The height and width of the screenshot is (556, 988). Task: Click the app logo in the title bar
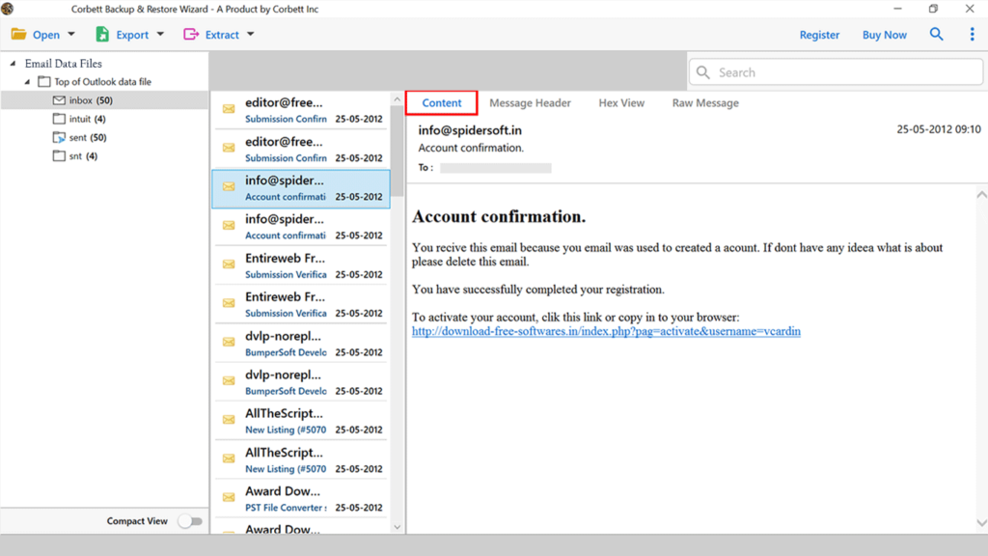coord(9,8)
